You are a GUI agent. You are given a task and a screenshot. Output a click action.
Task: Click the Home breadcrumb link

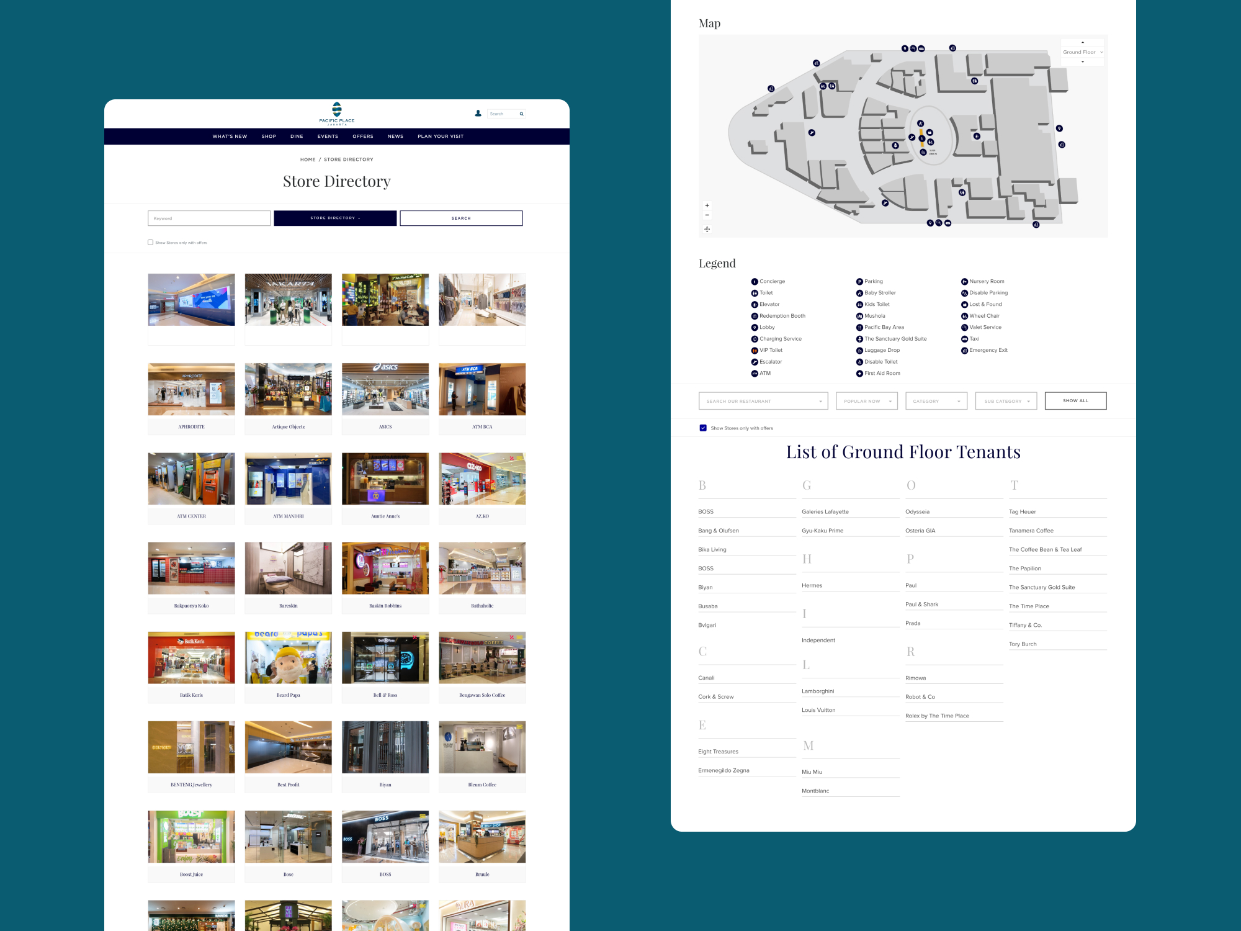pos(308,160)
